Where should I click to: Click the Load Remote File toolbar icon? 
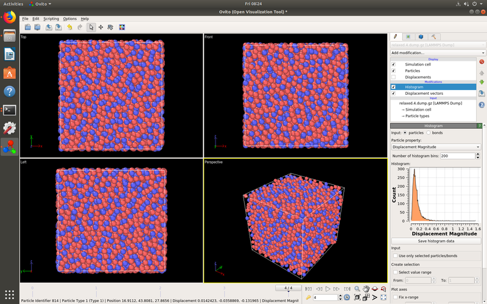click(x=37, y=27)
